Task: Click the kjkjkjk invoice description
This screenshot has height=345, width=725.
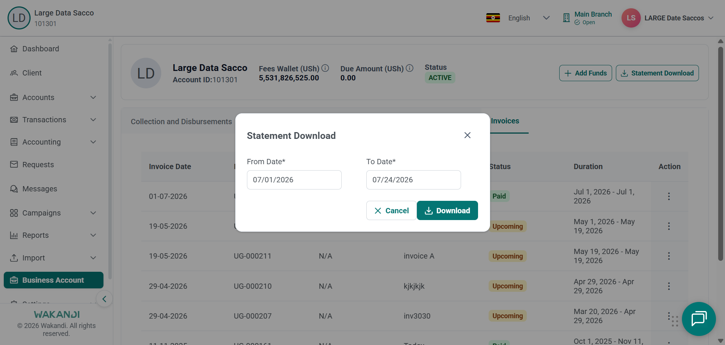Action: (414, 286)
